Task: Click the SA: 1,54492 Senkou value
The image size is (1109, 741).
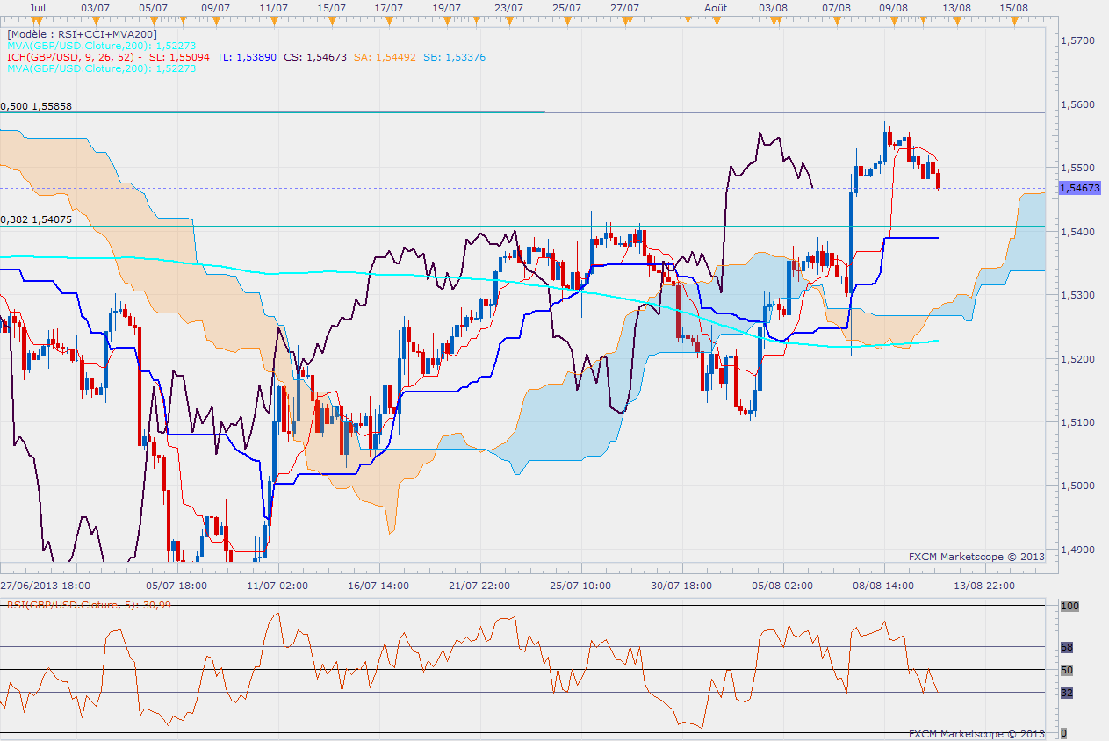Action: click(385, 57)
